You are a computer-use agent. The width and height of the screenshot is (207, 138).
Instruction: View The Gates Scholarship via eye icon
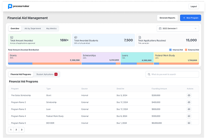point(189,95)
